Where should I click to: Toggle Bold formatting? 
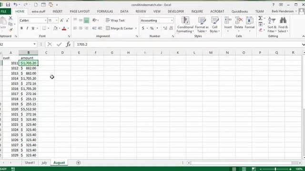point(21,28)
